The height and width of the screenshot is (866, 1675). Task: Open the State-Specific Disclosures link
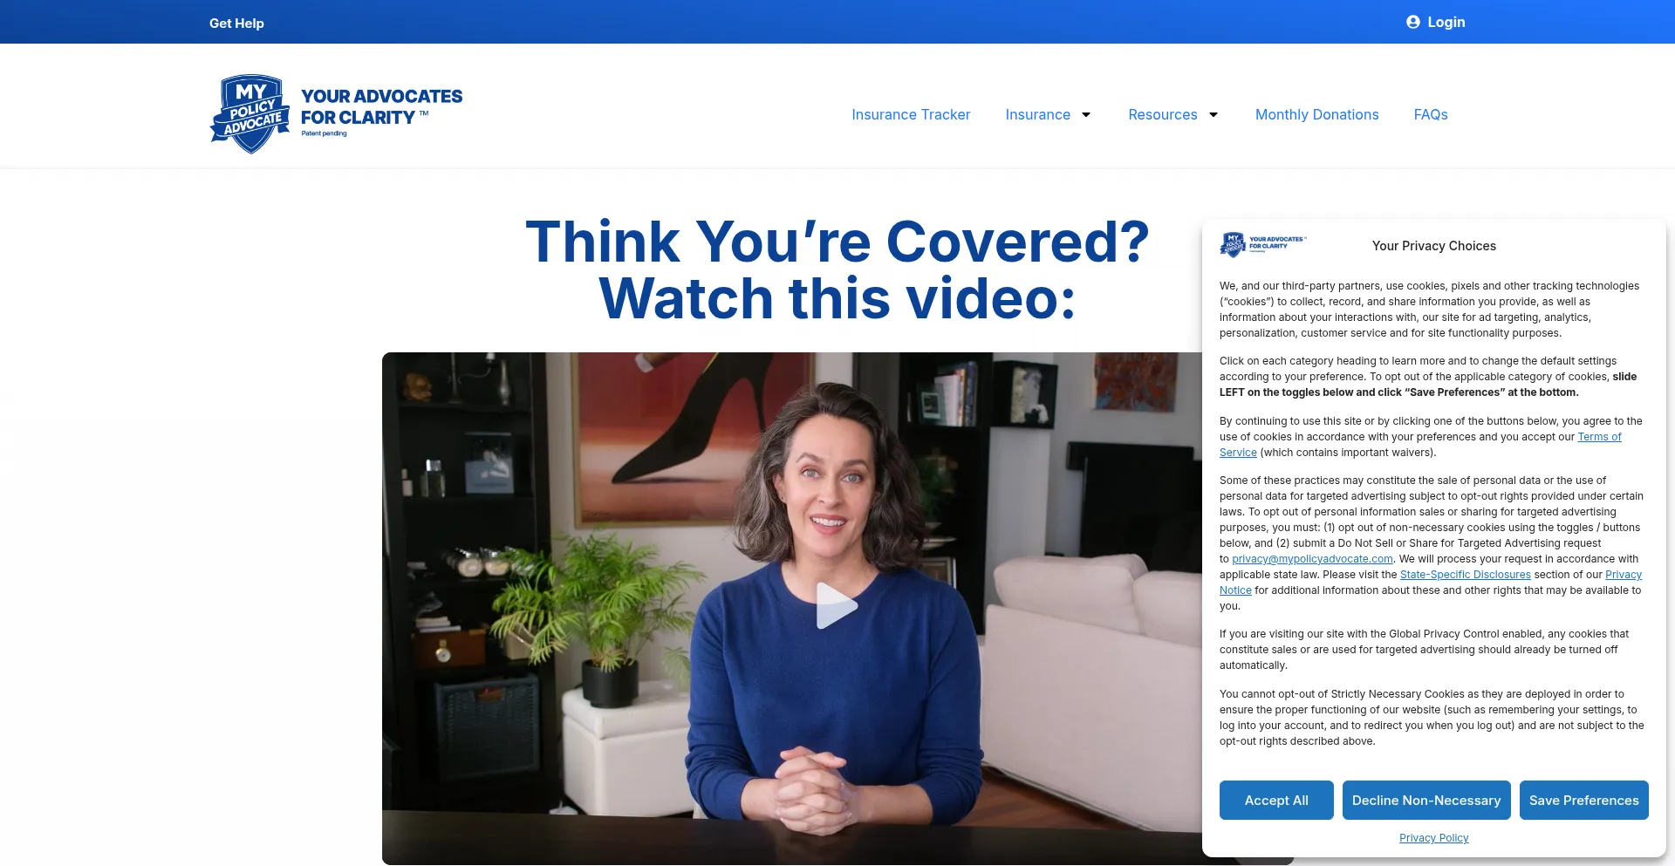coord(1465,574)
